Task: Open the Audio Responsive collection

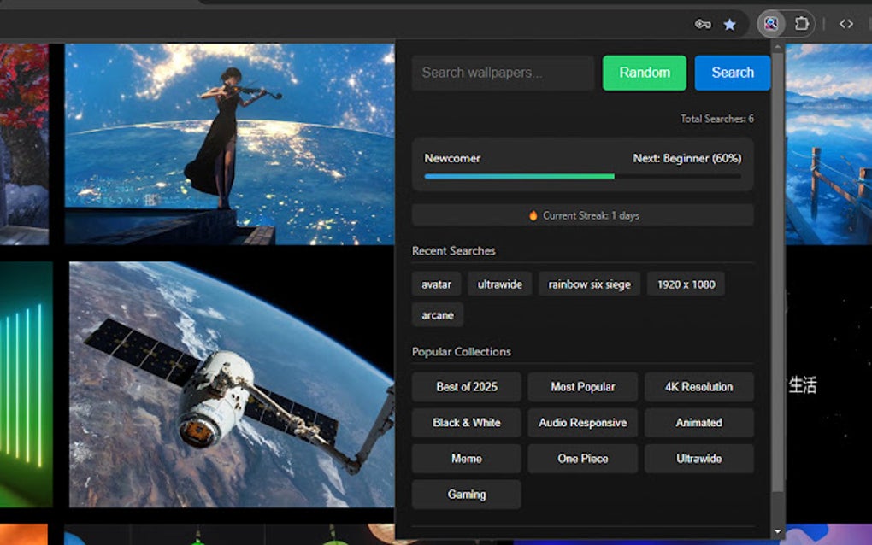Action: pyautogui.click(x=582, y=423)
